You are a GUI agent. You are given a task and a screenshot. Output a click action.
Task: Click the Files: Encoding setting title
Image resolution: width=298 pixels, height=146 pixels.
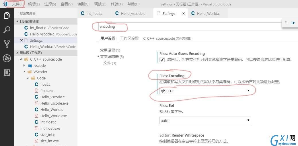coord(172,76)
